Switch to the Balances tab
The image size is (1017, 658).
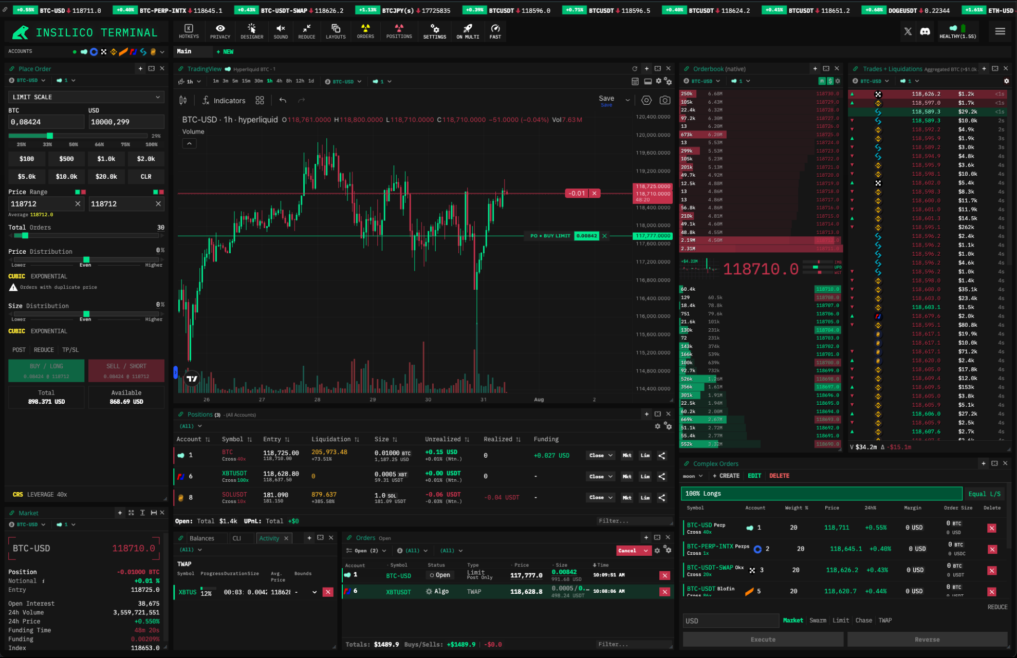[201, 538]
